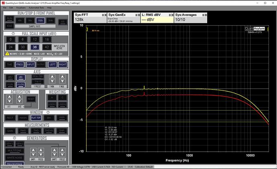Close the L: RMS dBV tile

pos(172,15)
